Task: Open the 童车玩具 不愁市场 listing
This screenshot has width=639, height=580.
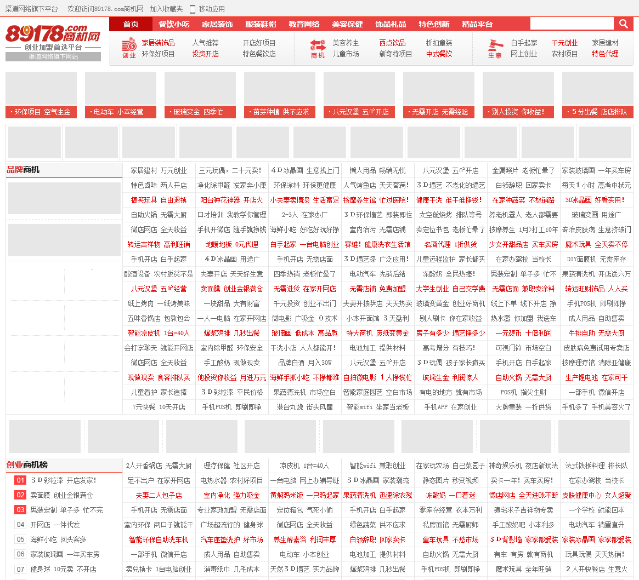Action: tap(450, 539)
